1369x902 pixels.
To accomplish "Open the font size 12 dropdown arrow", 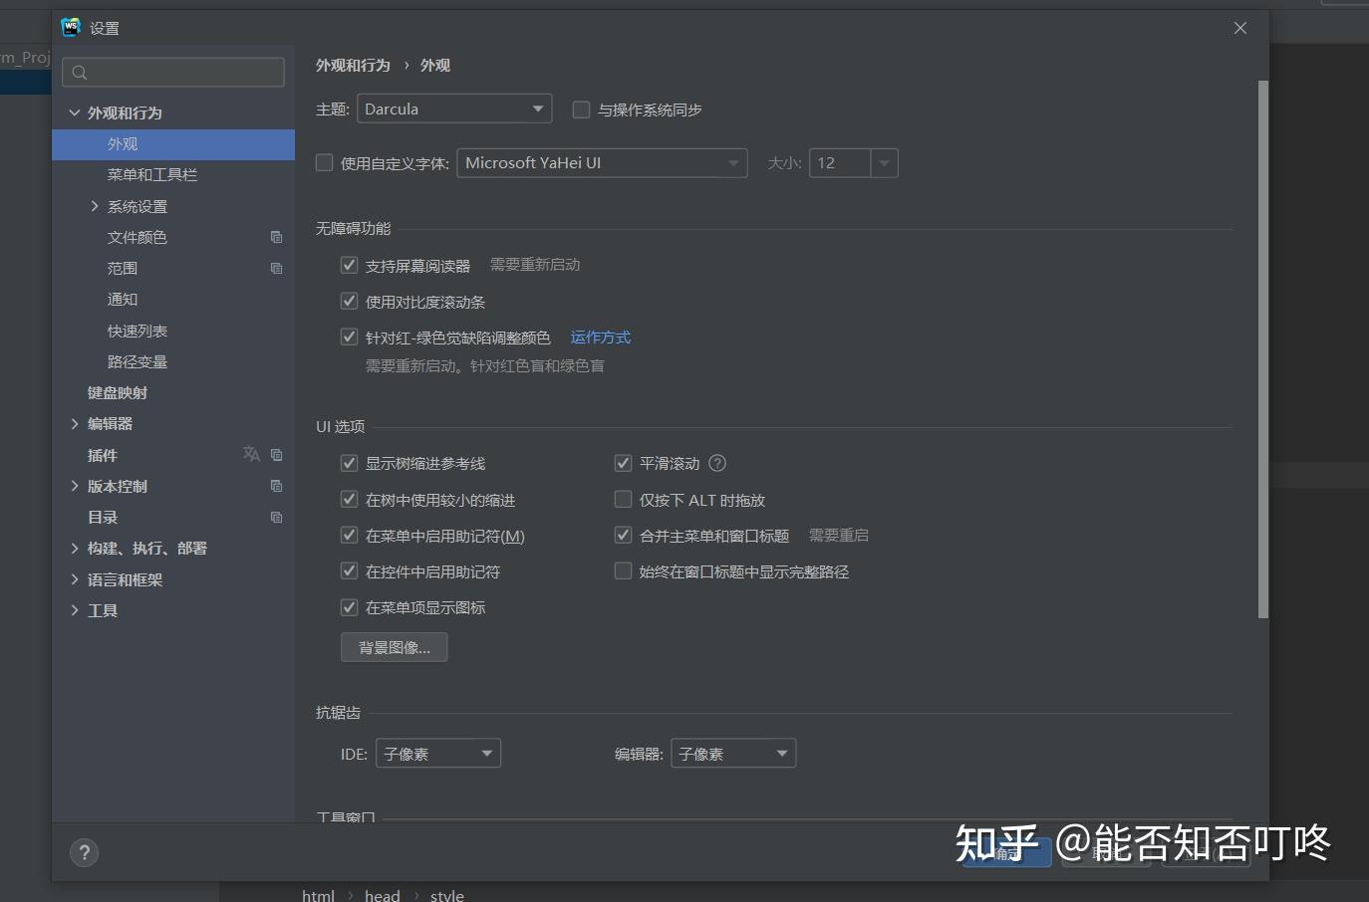I will pyautogui.click(x=884, y=163).
